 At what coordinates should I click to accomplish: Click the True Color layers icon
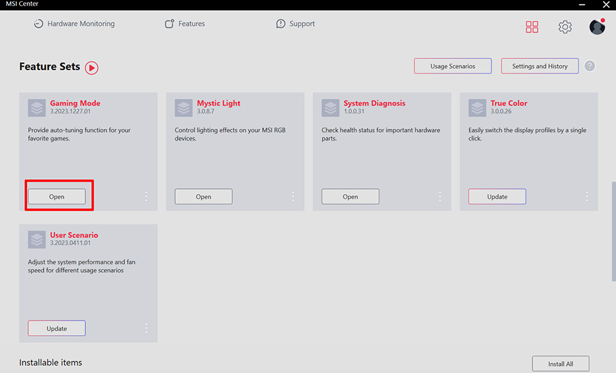[477, 108]
